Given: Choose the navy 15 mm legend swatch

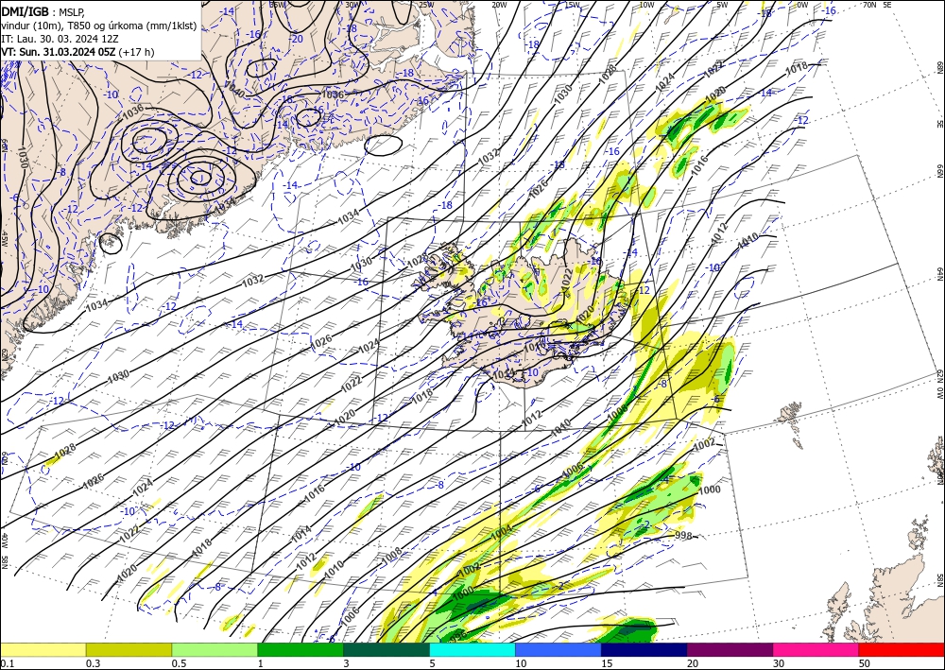Looking at the screenshot, I should point(644,649).
